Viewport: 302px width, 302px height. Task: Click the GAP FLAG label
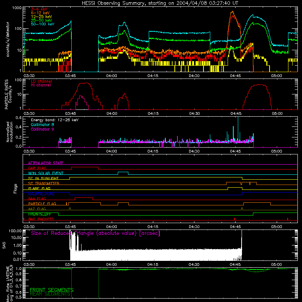coord(37,168)
